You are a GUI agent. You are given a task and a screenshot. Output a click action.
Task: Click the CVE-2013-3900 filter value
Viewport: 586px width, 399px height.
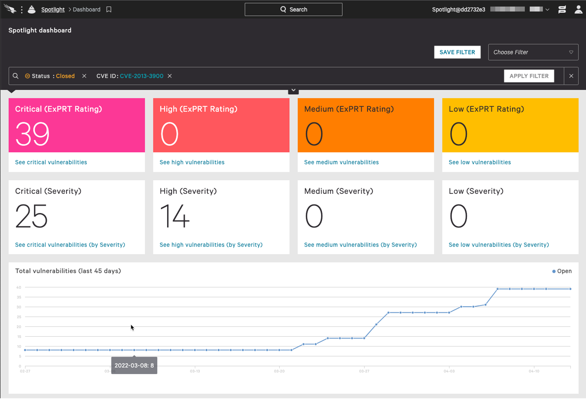141,76
